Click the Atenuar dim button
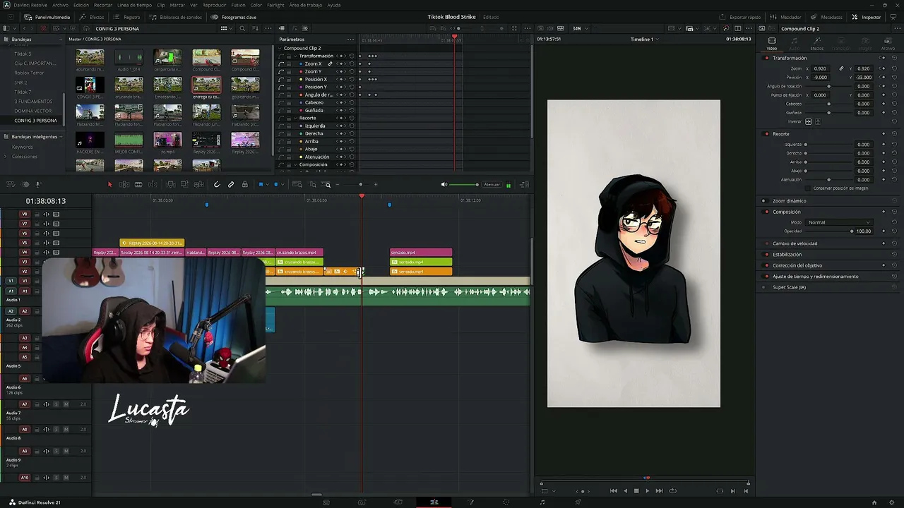Screen dimensions: 904x508 point(492,185)
